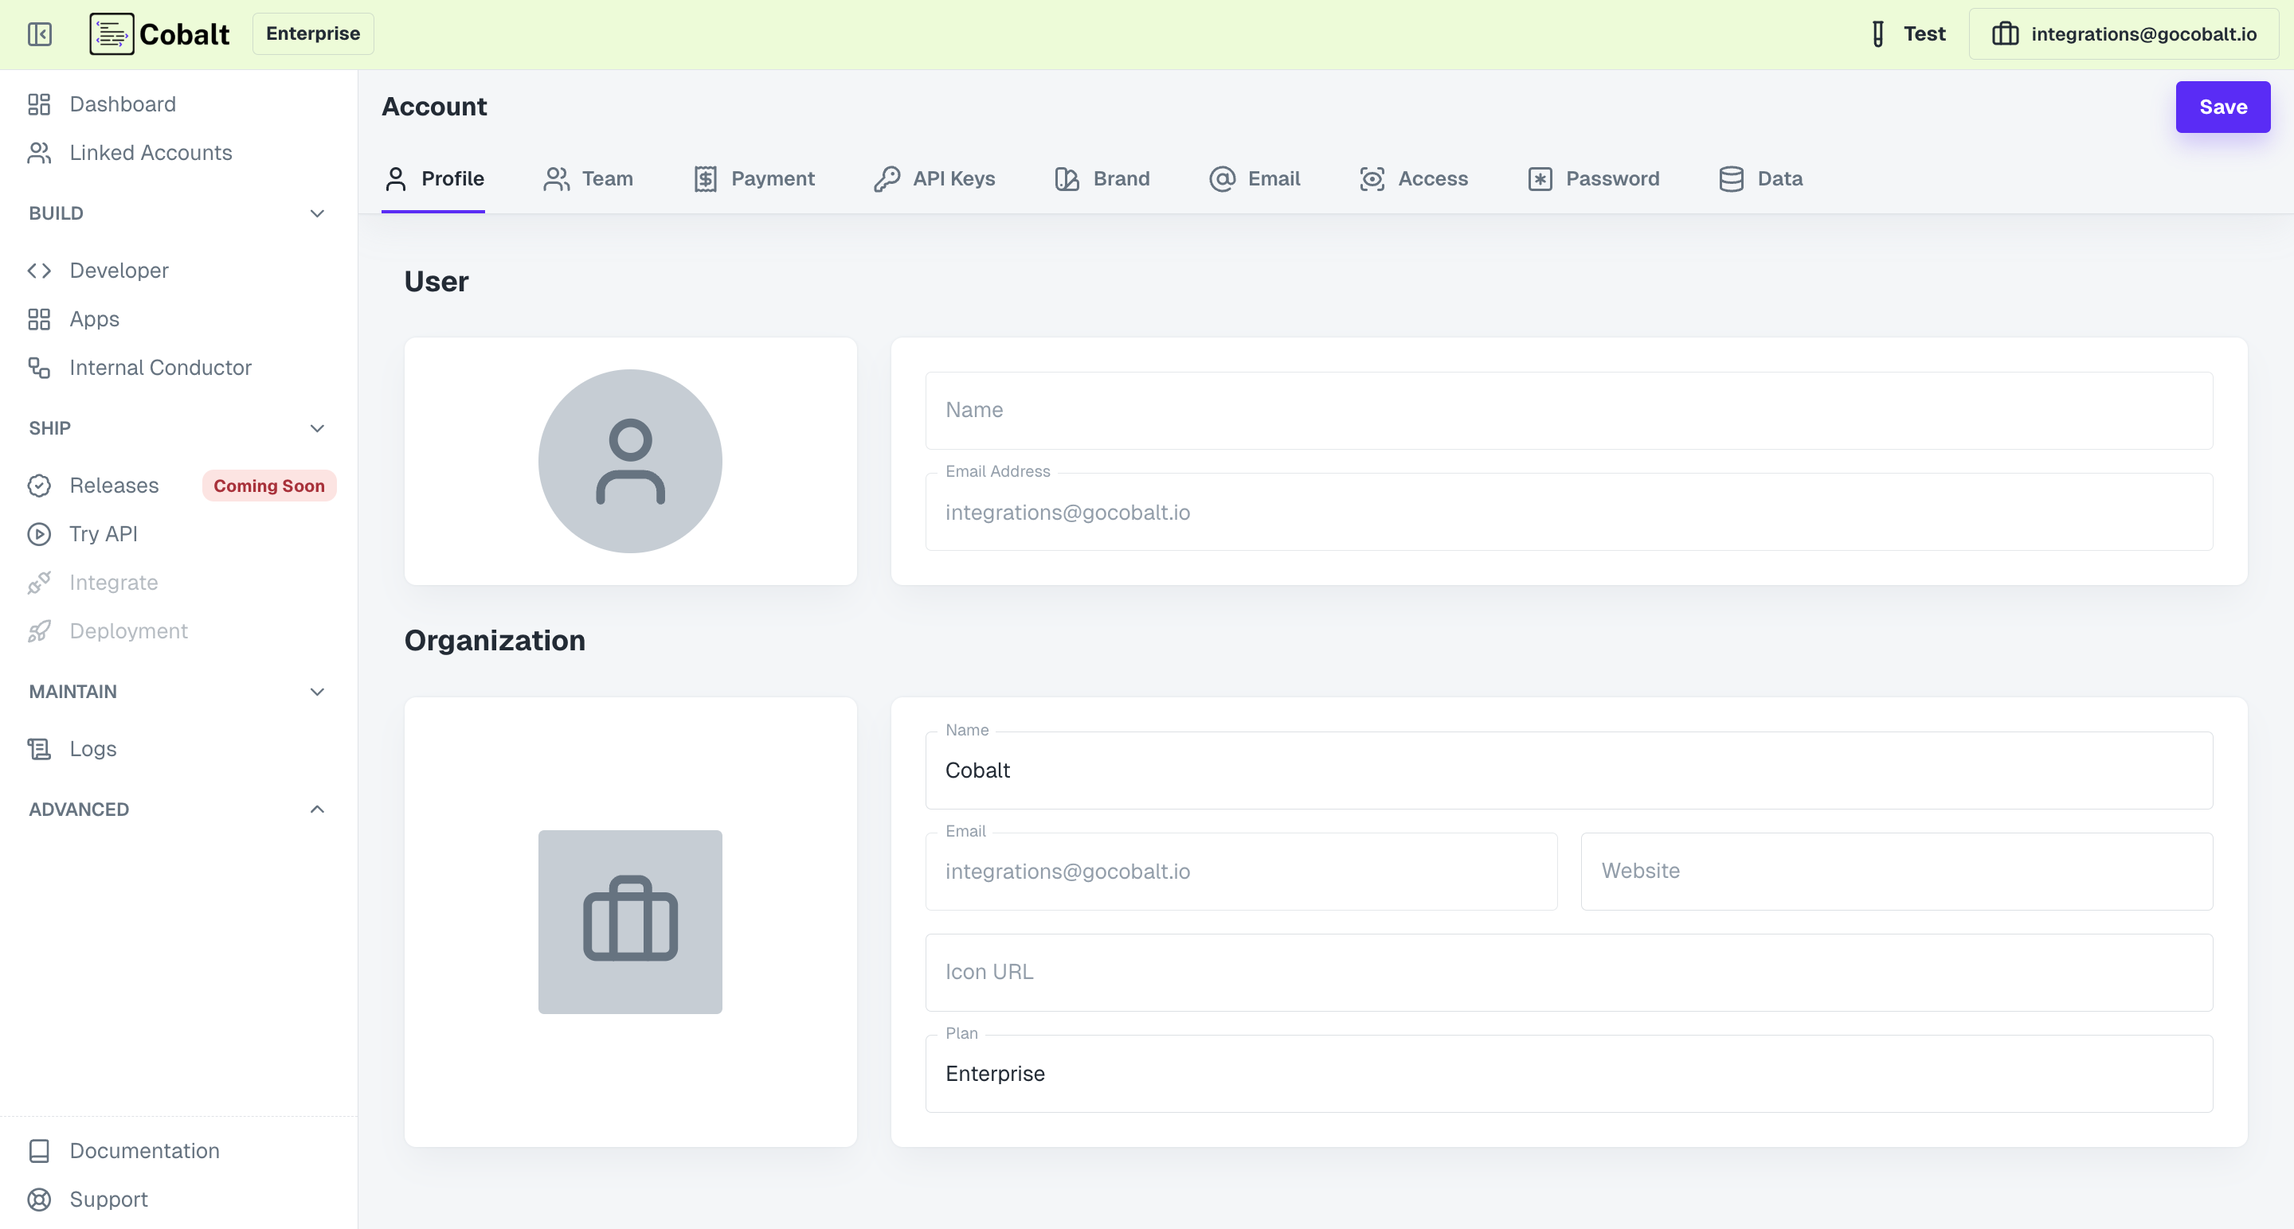Toggle the Test environment switch
The image size is (2294, 1229).
(1906, 33)
